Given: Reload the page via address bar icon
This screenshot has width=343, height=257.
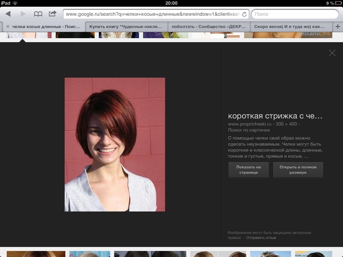Looking at the screenshot, I should click(244, 14).
